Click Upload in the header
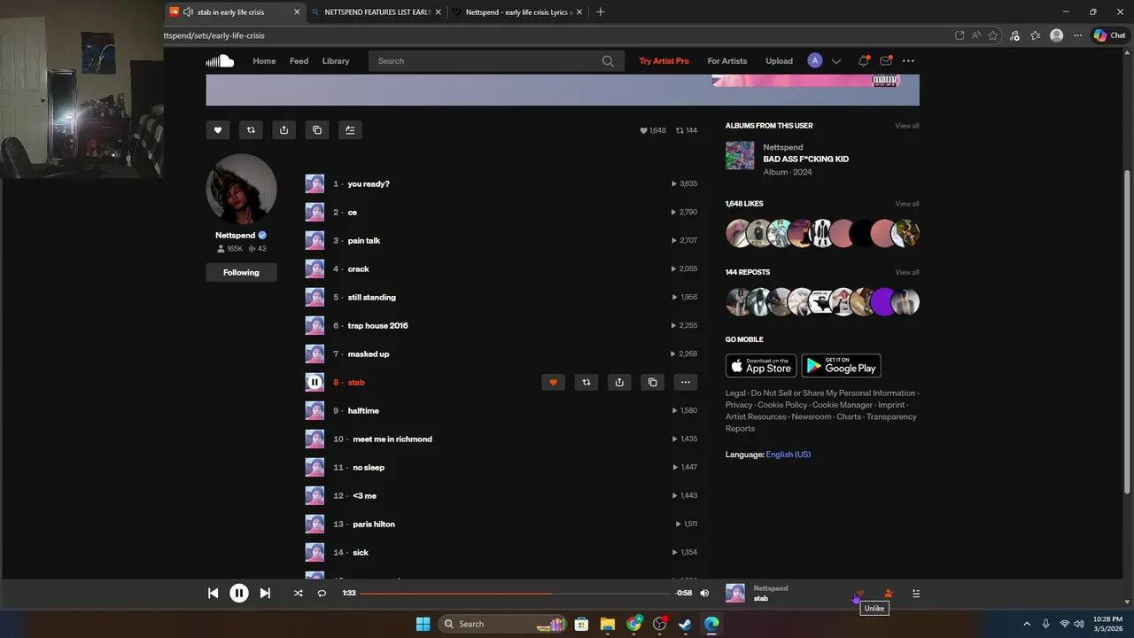The width and height of the screenshot is (1134, 638). (x=780, y=61)
